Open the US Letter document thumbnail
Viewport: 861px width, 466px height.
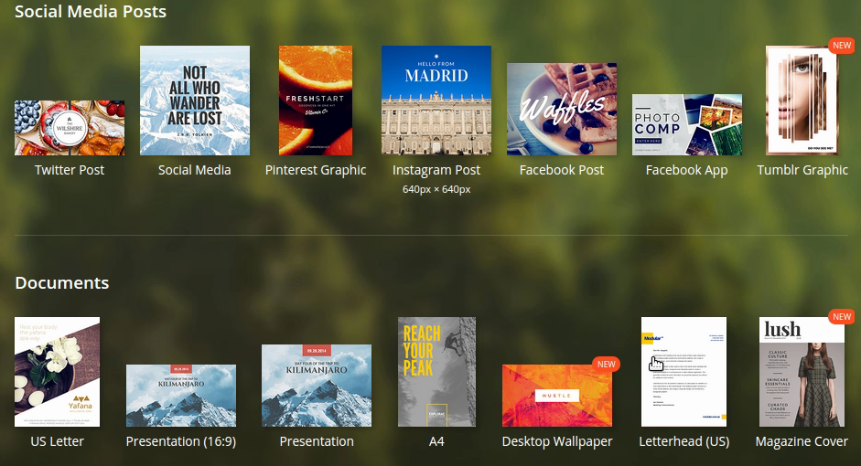pos(58,372)
